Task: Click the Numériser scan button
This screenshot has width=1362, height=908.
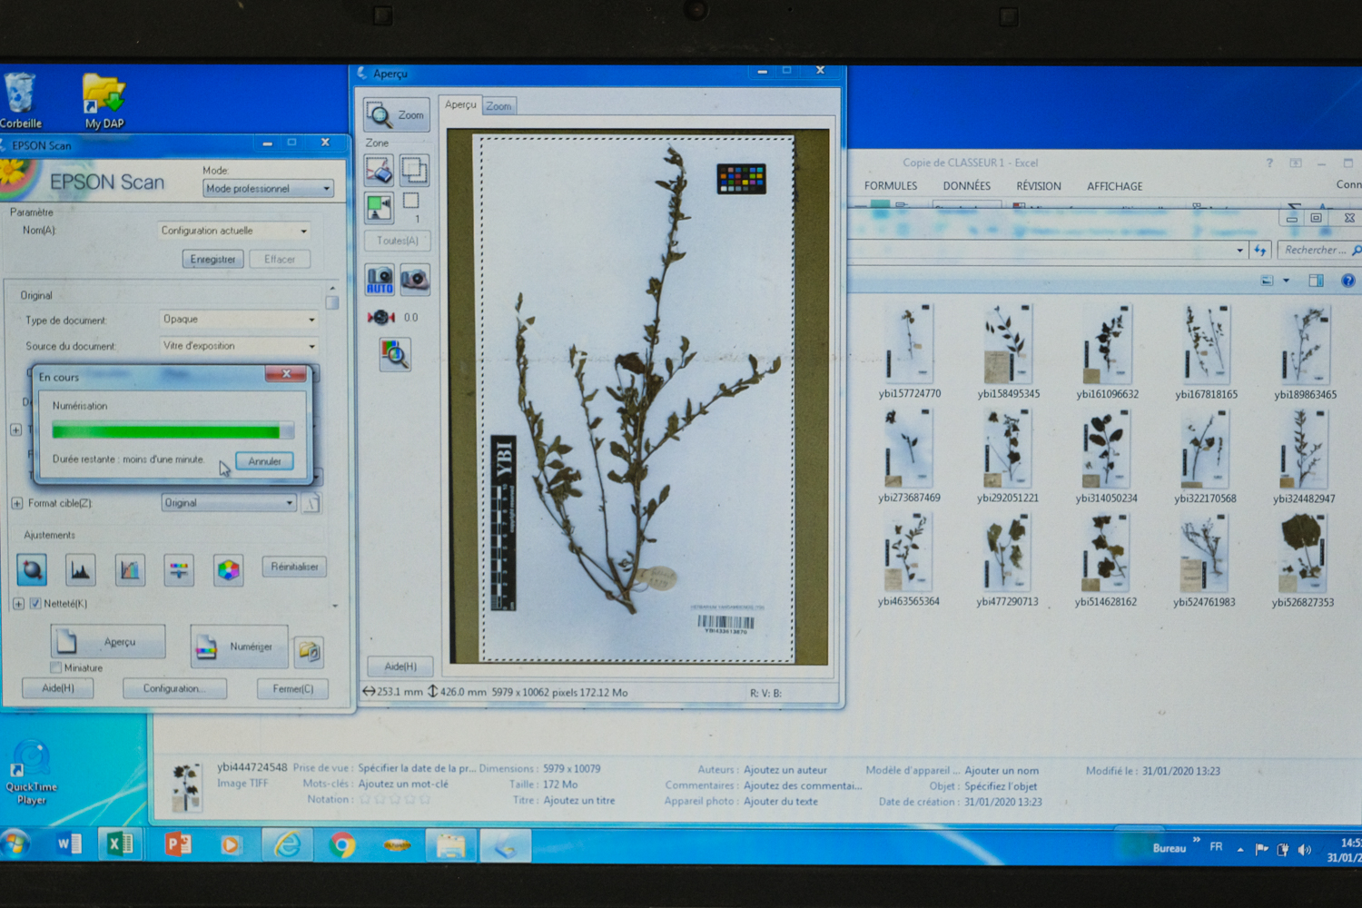Action: coord(239,646)
